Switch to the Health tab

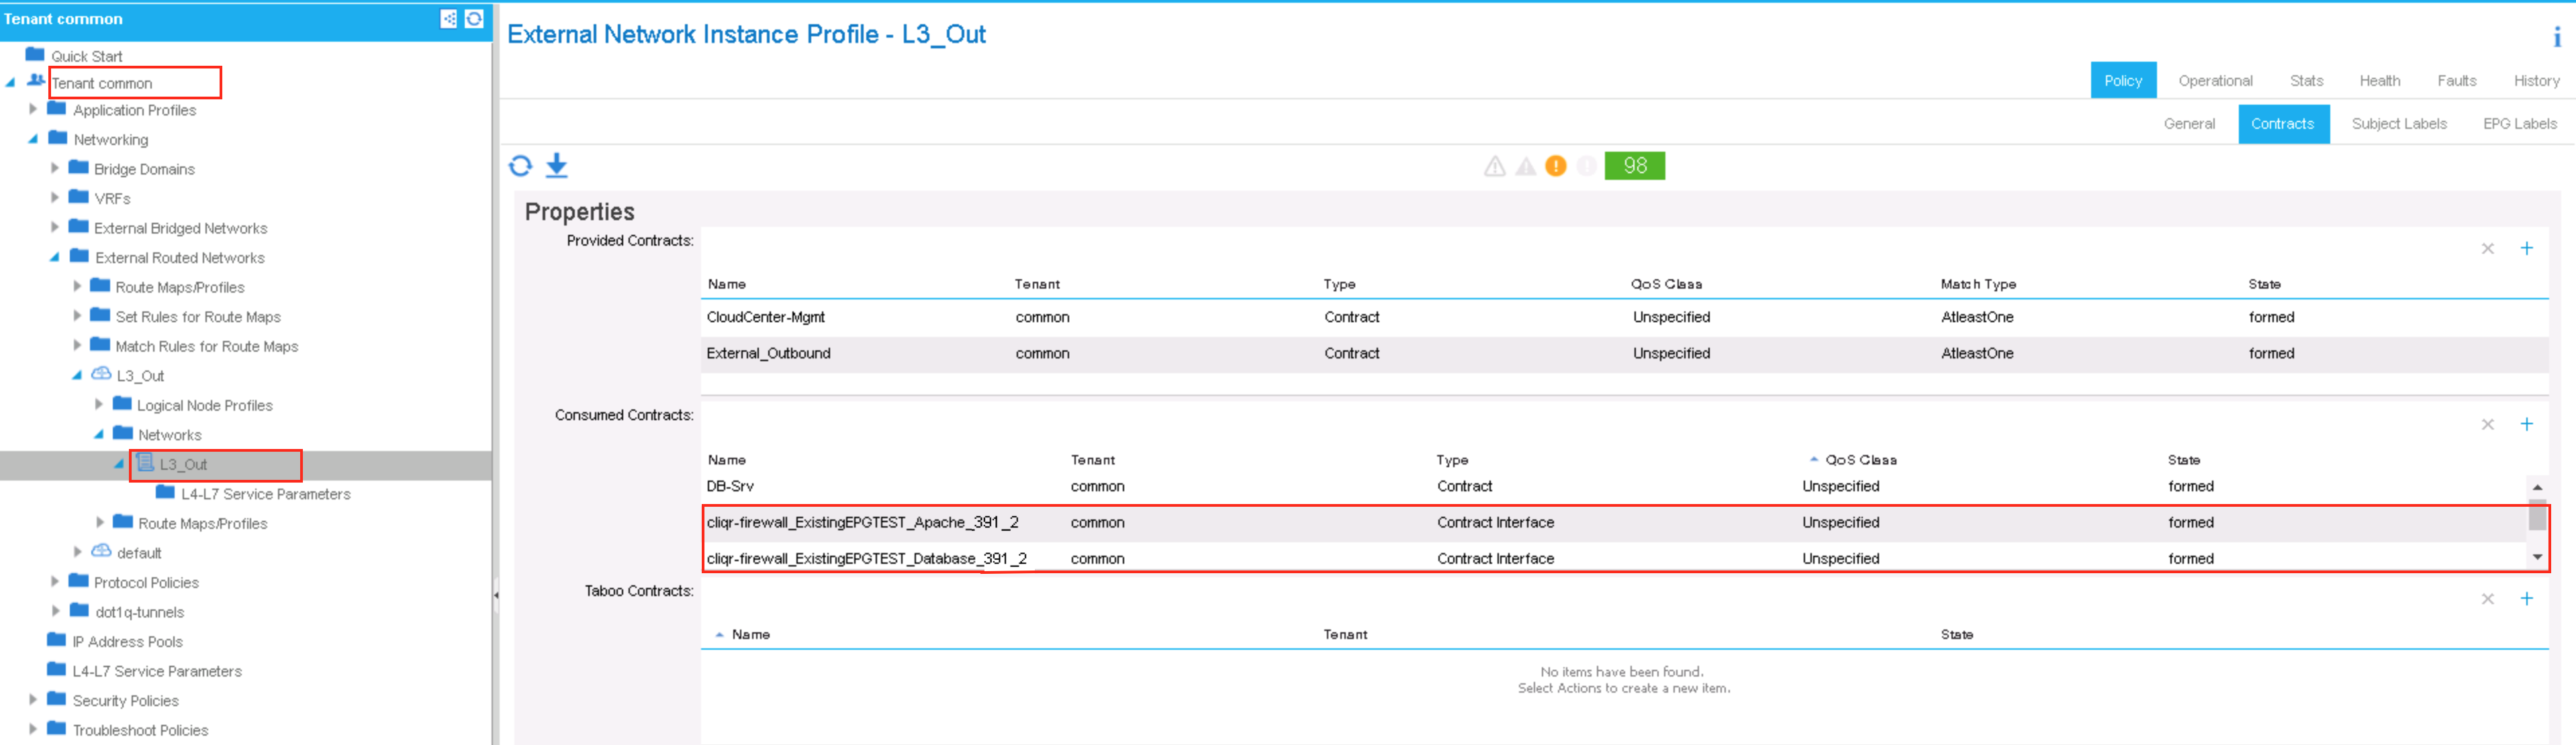pyautogui.click(x=2379, y=80)
